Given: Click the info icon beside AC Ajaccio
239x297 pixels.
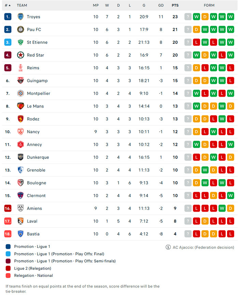Looking at the screenshot, I should coord(168,247).
